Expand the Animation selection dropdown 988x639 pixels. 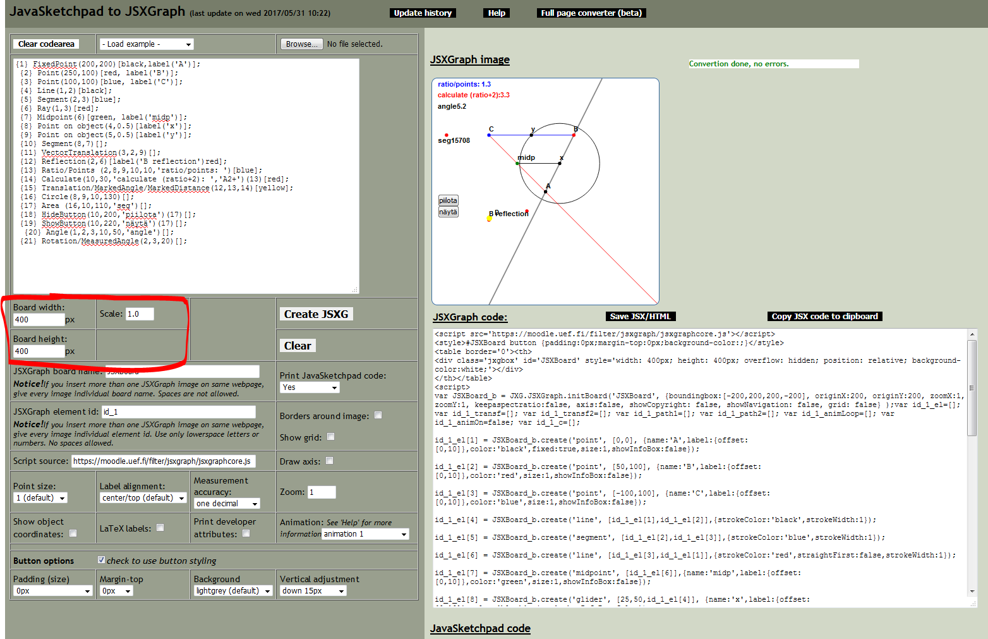pyautogui.click(x=365, y=534)
